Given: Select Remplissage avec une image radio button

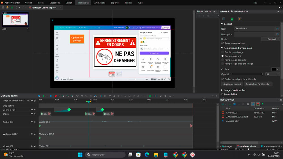Looking at the screenshot, I should click(222, 64).
